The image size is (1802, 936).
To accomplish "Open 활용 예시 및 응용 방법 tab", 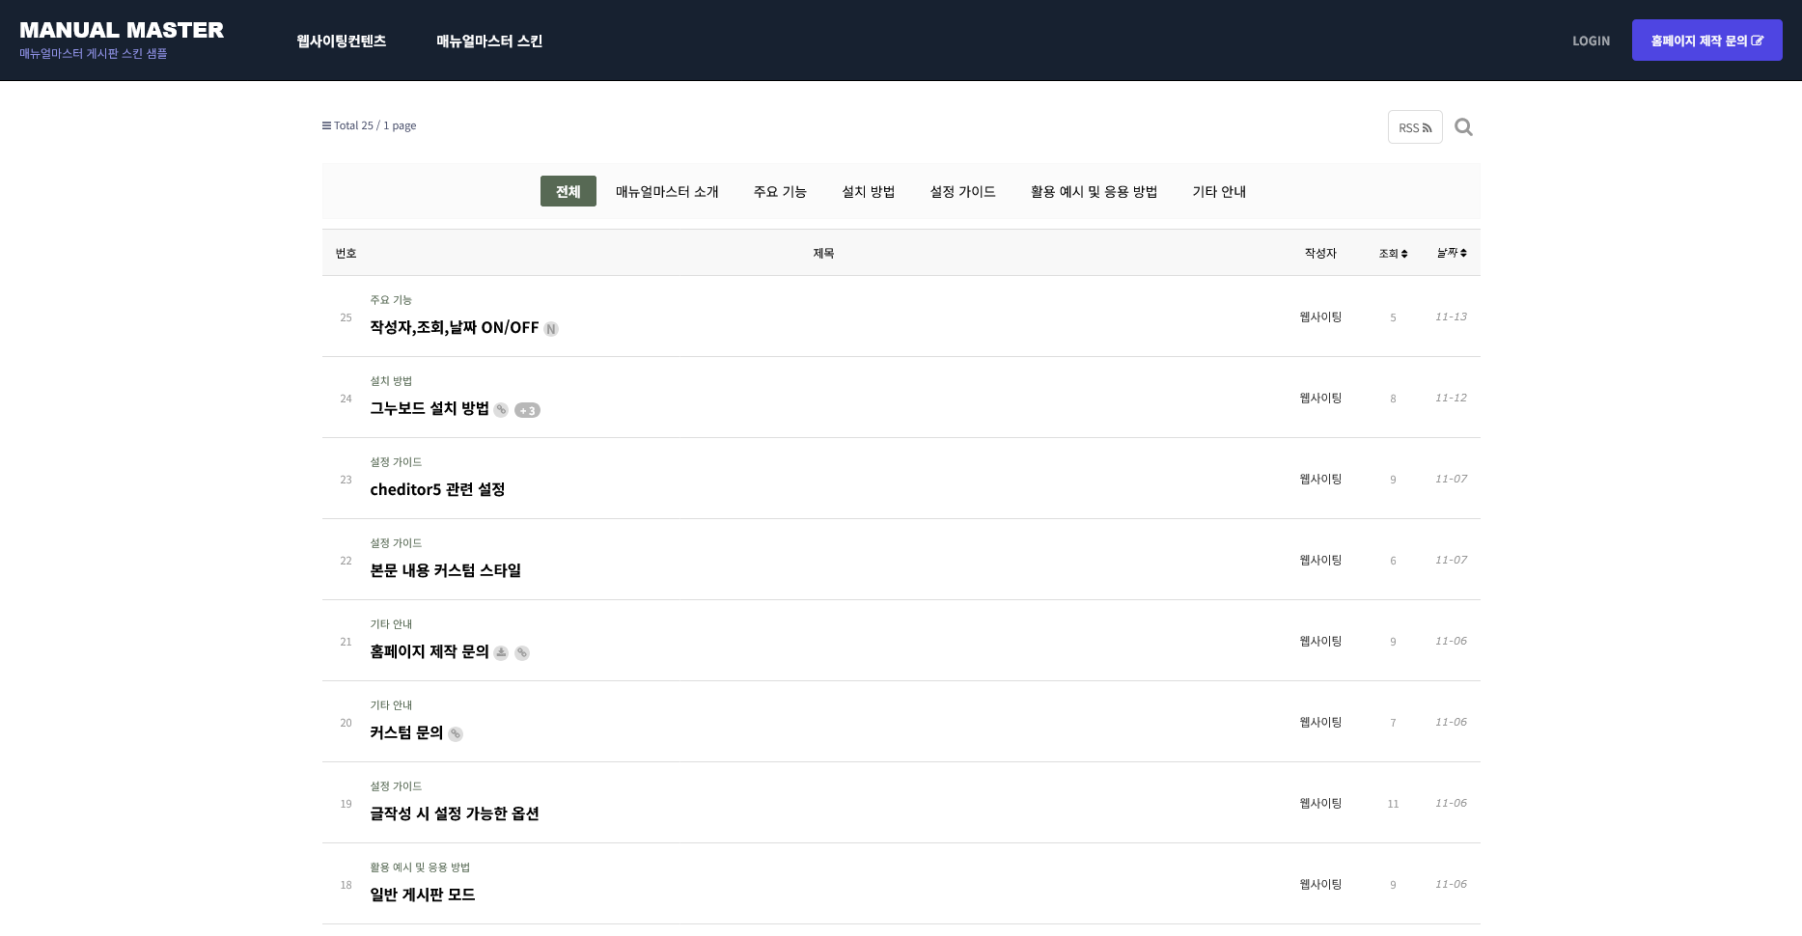I will [x=1094, y=192].
